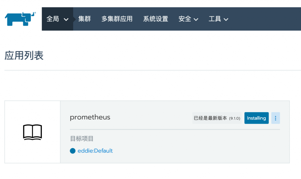Expand the 工具 tools menu

[x=218, y=19]
